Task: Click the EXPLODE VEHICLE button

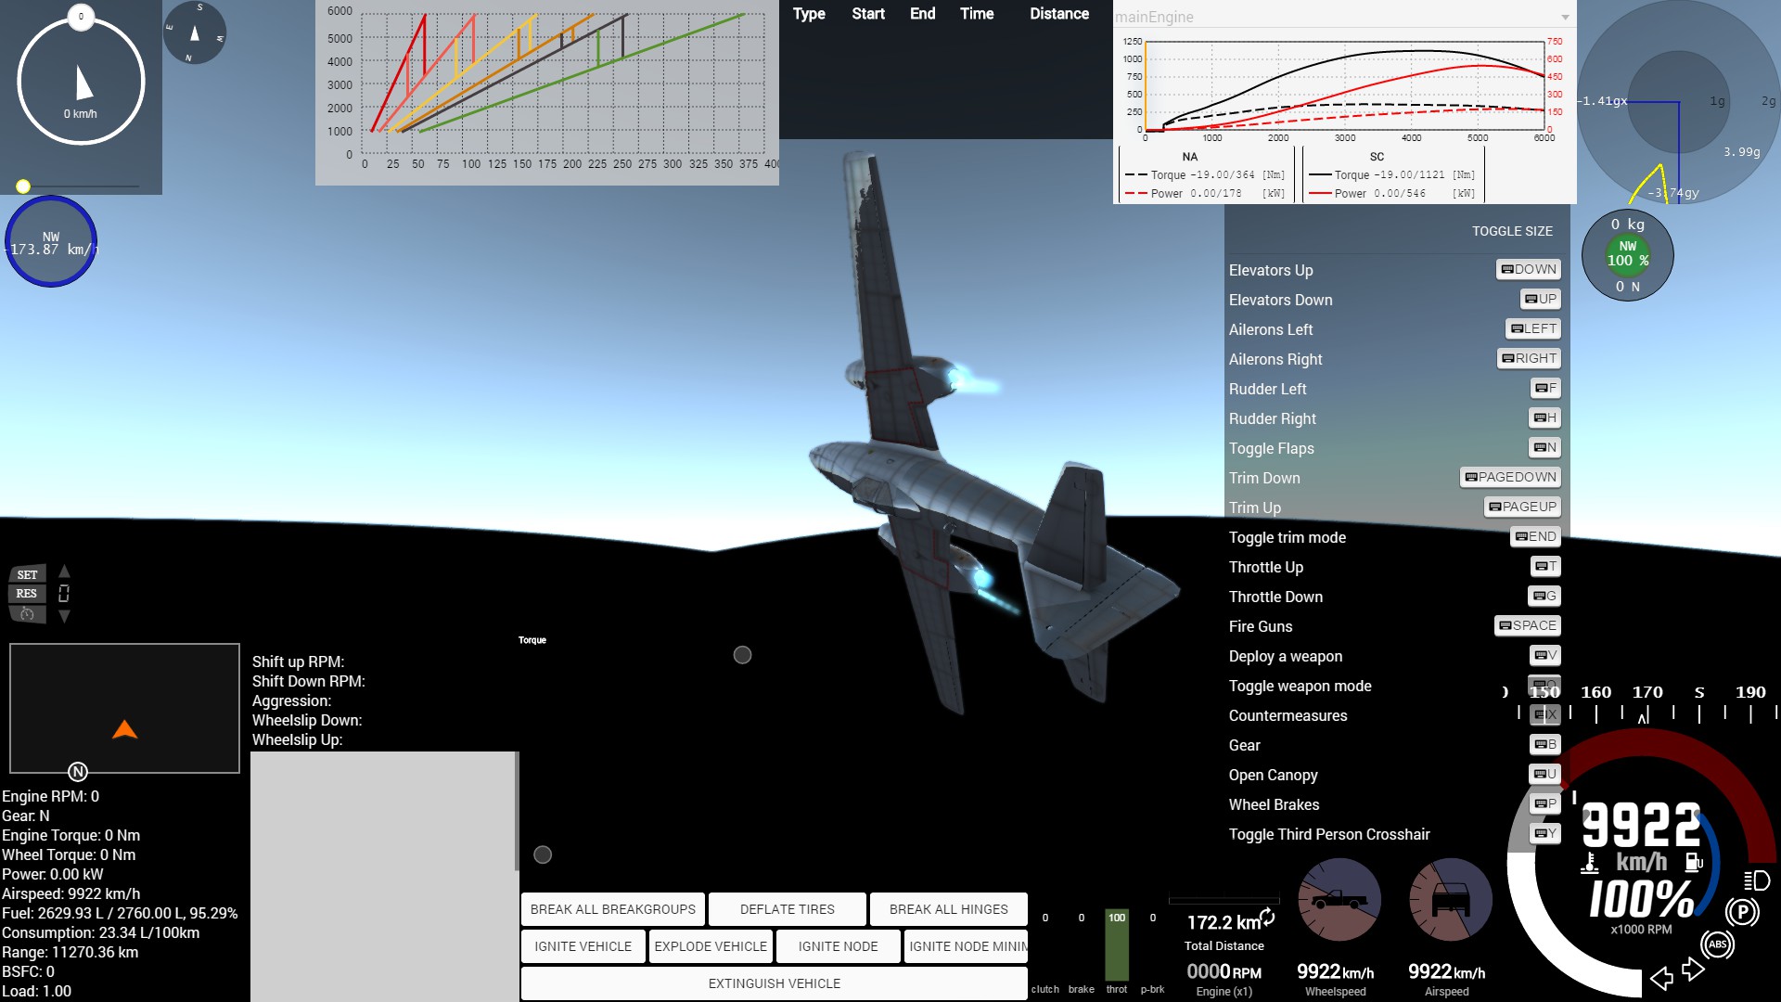Action: (711, 946)
